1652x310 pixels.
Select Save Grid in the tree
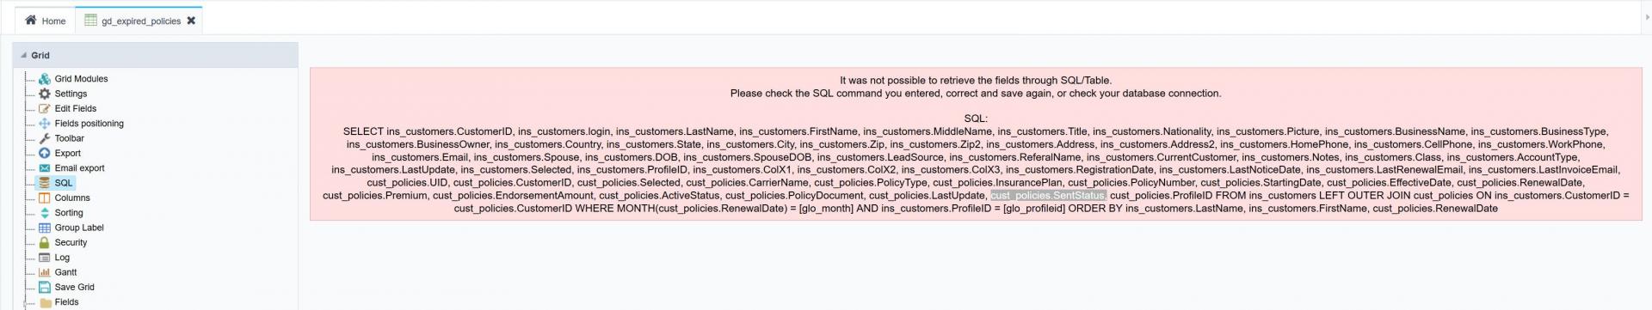(x=75, y=287)
